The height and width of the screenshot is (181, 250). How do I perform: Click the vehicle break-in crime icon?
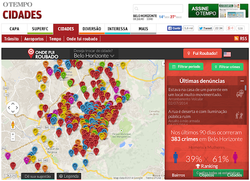[x=240, y=94]
